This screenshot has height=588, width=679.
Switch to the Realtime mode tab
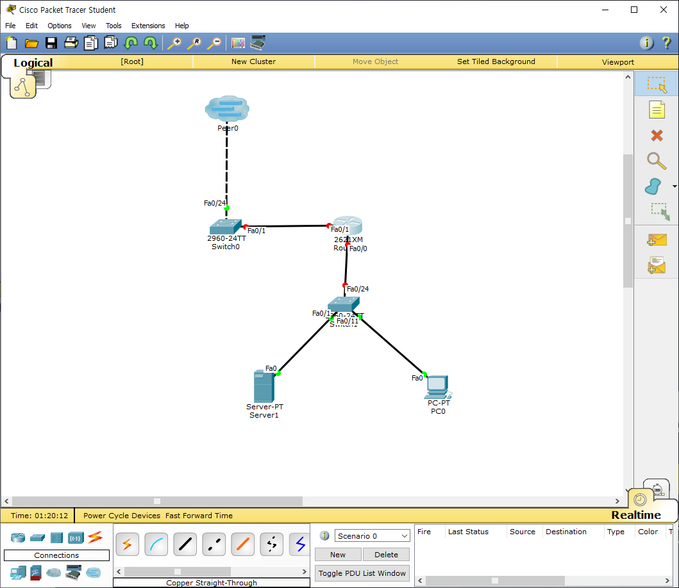pos(635,515)
